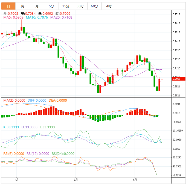Click the MA20: 0.7108 indicator label
This screenshot has width=186, height=186.
61,17
